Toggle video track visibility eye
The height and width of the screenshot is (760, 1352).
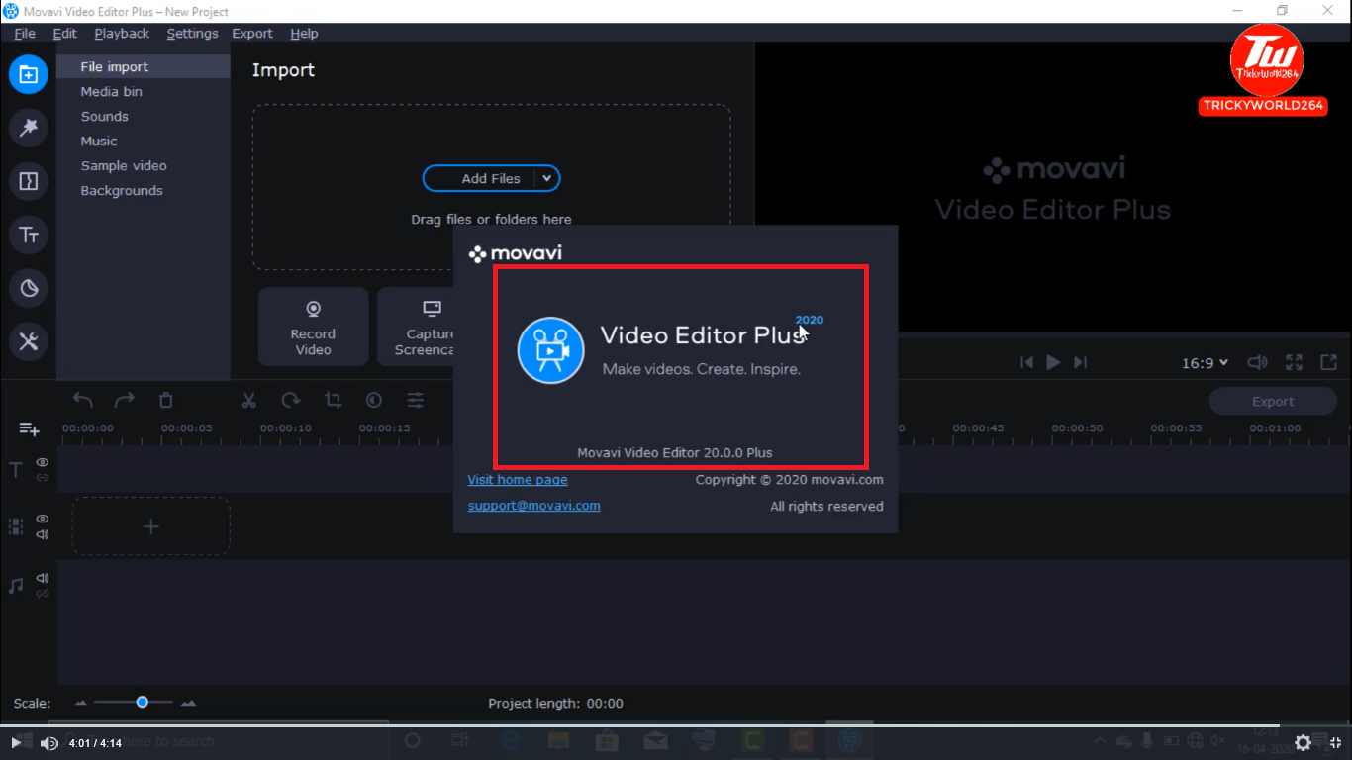point(43,519)
